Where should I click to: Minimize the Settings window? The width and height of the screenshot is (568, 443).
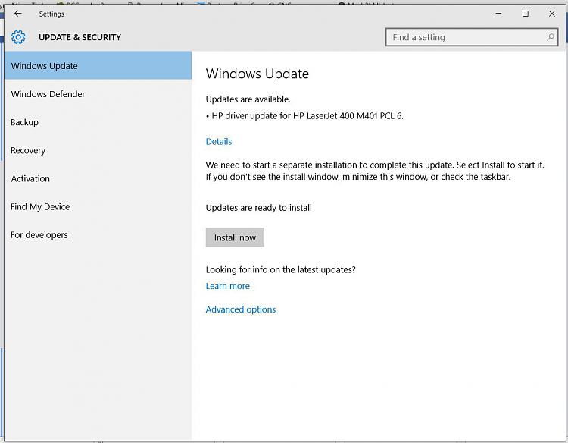tap(499, 14)
